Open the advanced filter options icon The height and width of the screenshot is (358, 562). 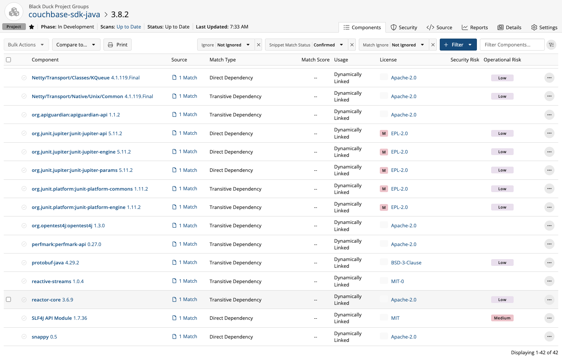coord(551,45)
